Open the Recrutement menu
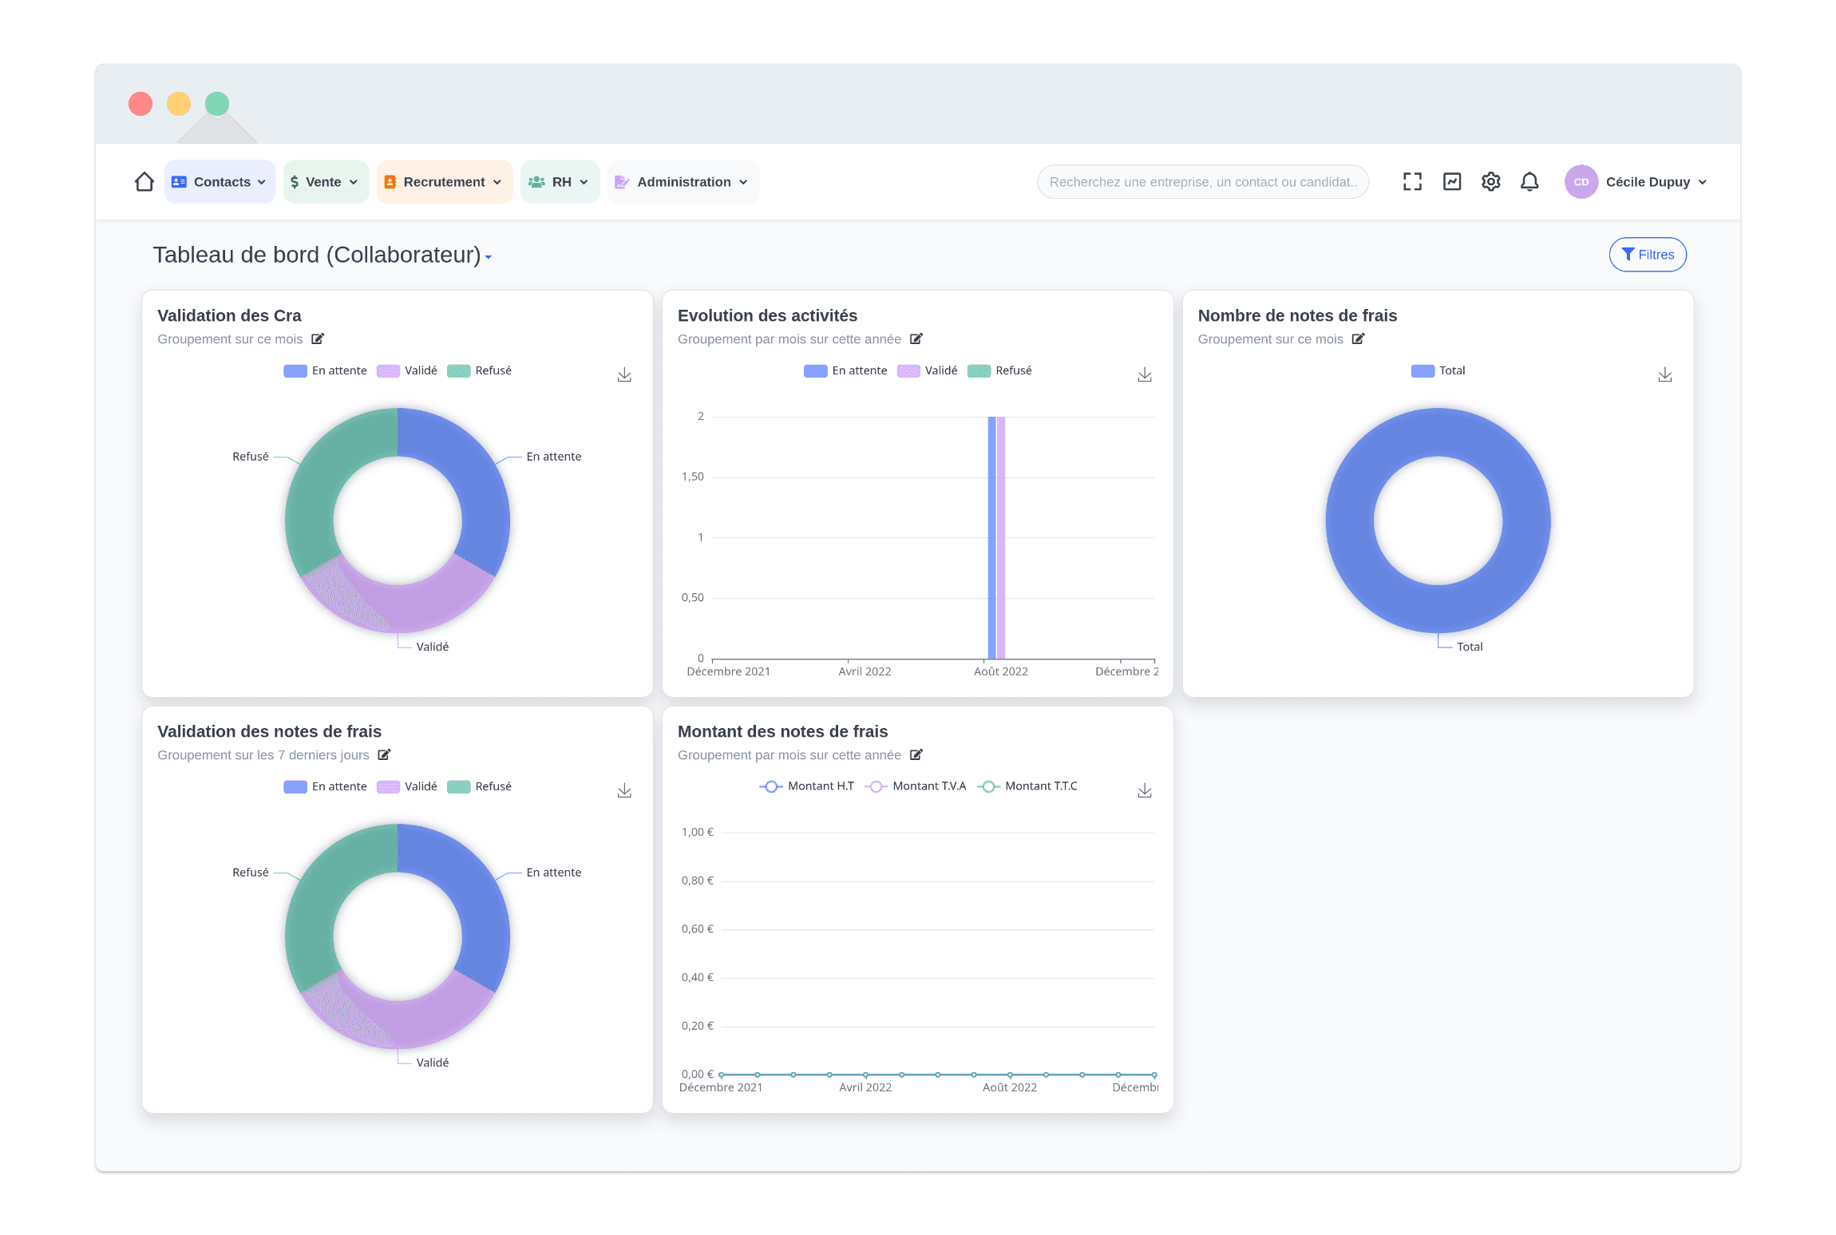This screenshot has width=1836, height=1235. pos(444,182)
